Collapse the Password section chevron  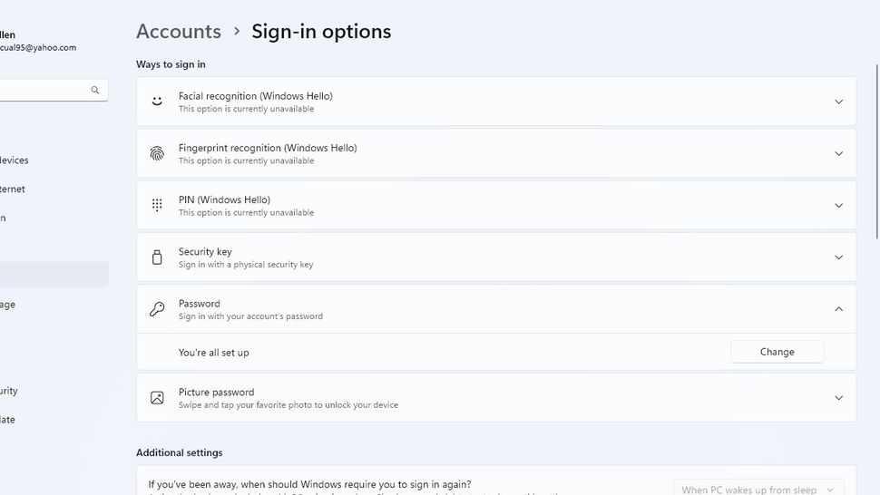click(x=838, y=309)
